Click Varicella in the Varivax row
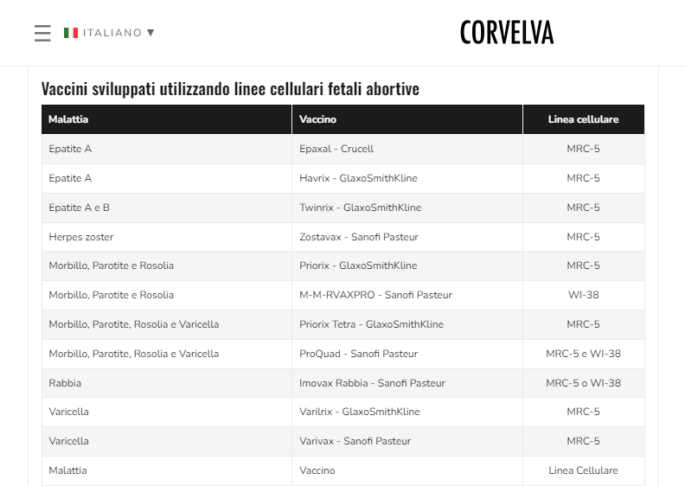 coord(166,441)
